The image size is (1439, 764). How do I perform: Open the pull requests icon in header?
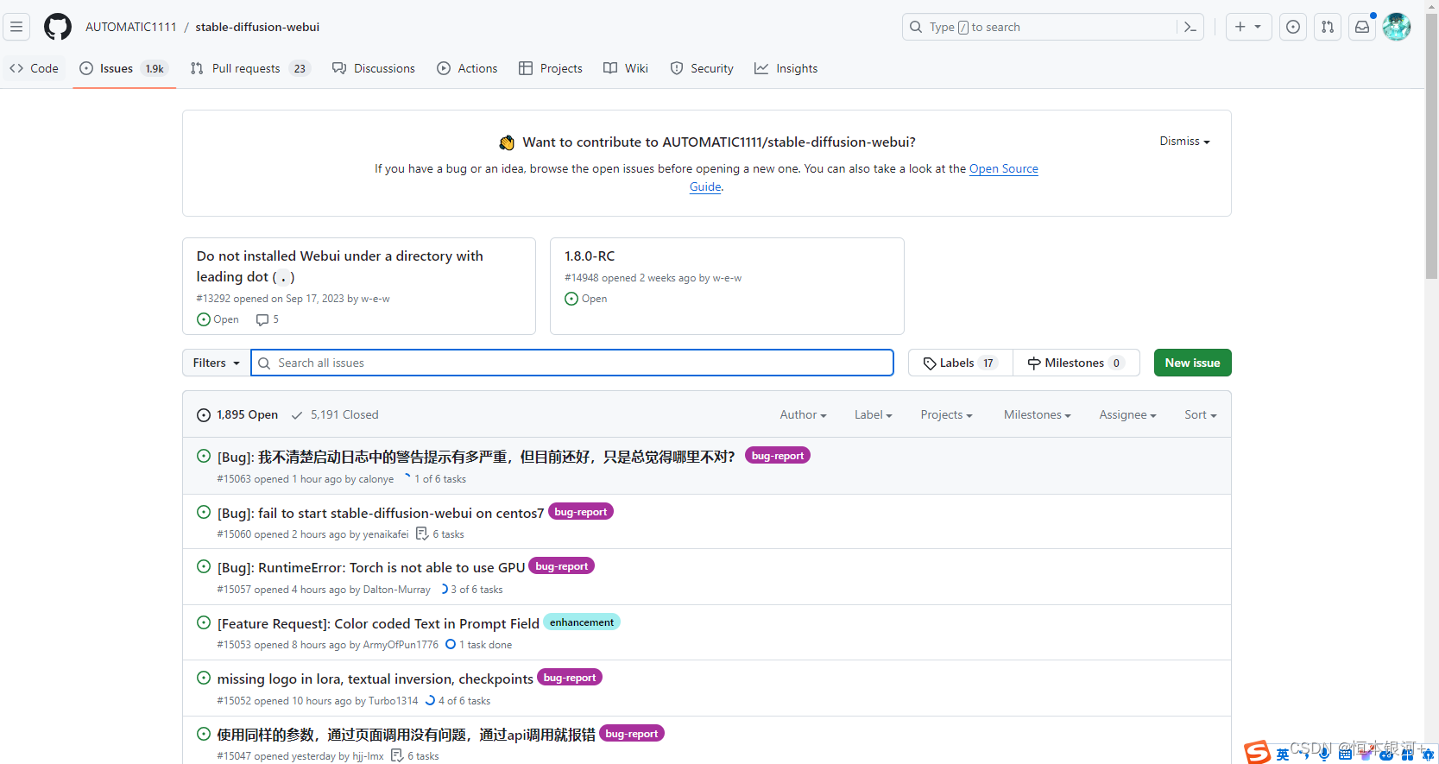point(1328,27)
